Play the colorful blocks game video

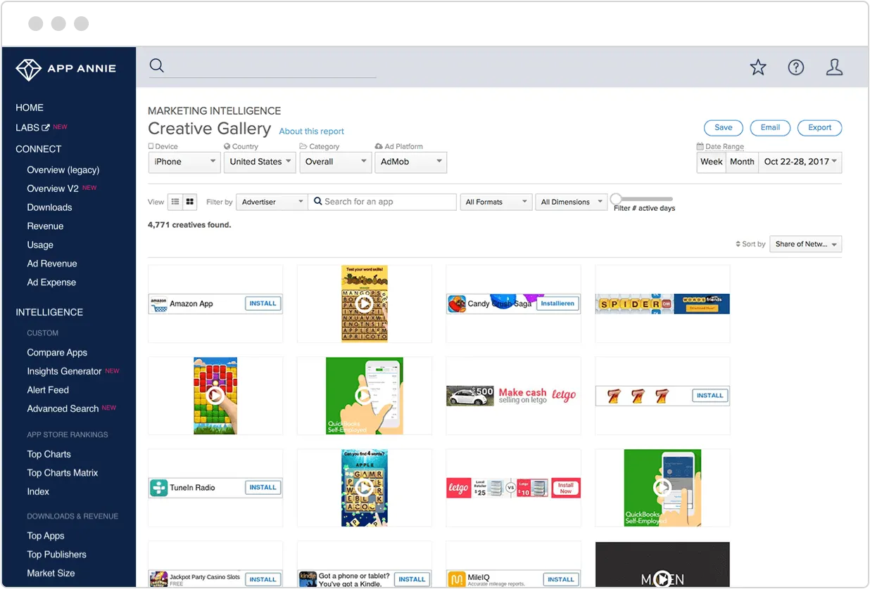[215, 396]
